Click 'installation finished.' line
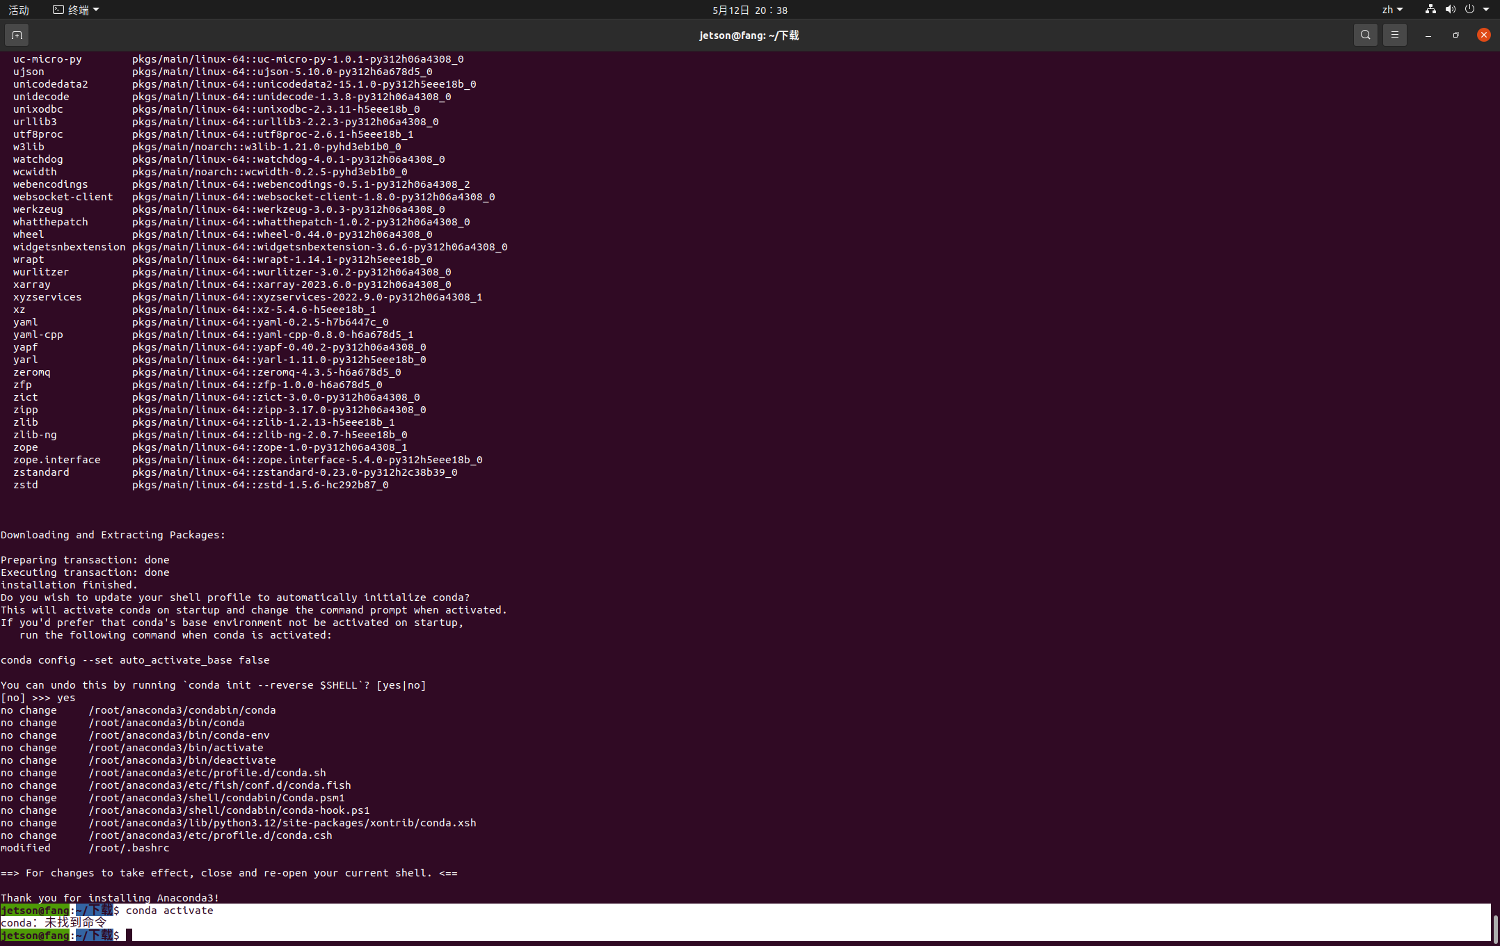1500x946 pixels. 69,585
